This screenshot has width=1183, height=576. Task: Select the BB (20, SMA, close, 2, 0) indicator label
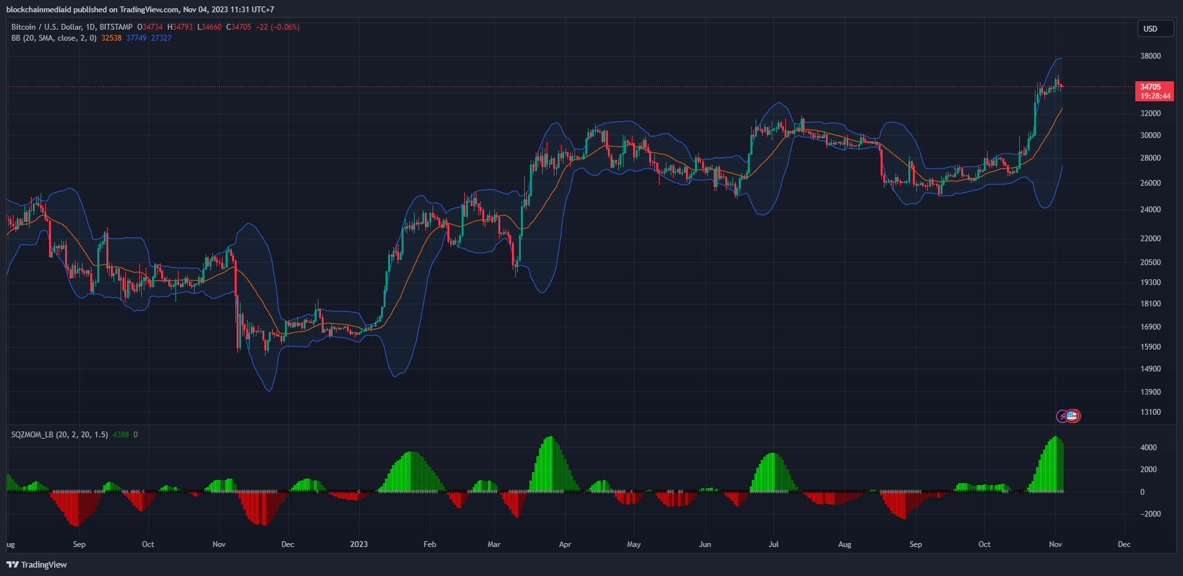coord(54,38)
